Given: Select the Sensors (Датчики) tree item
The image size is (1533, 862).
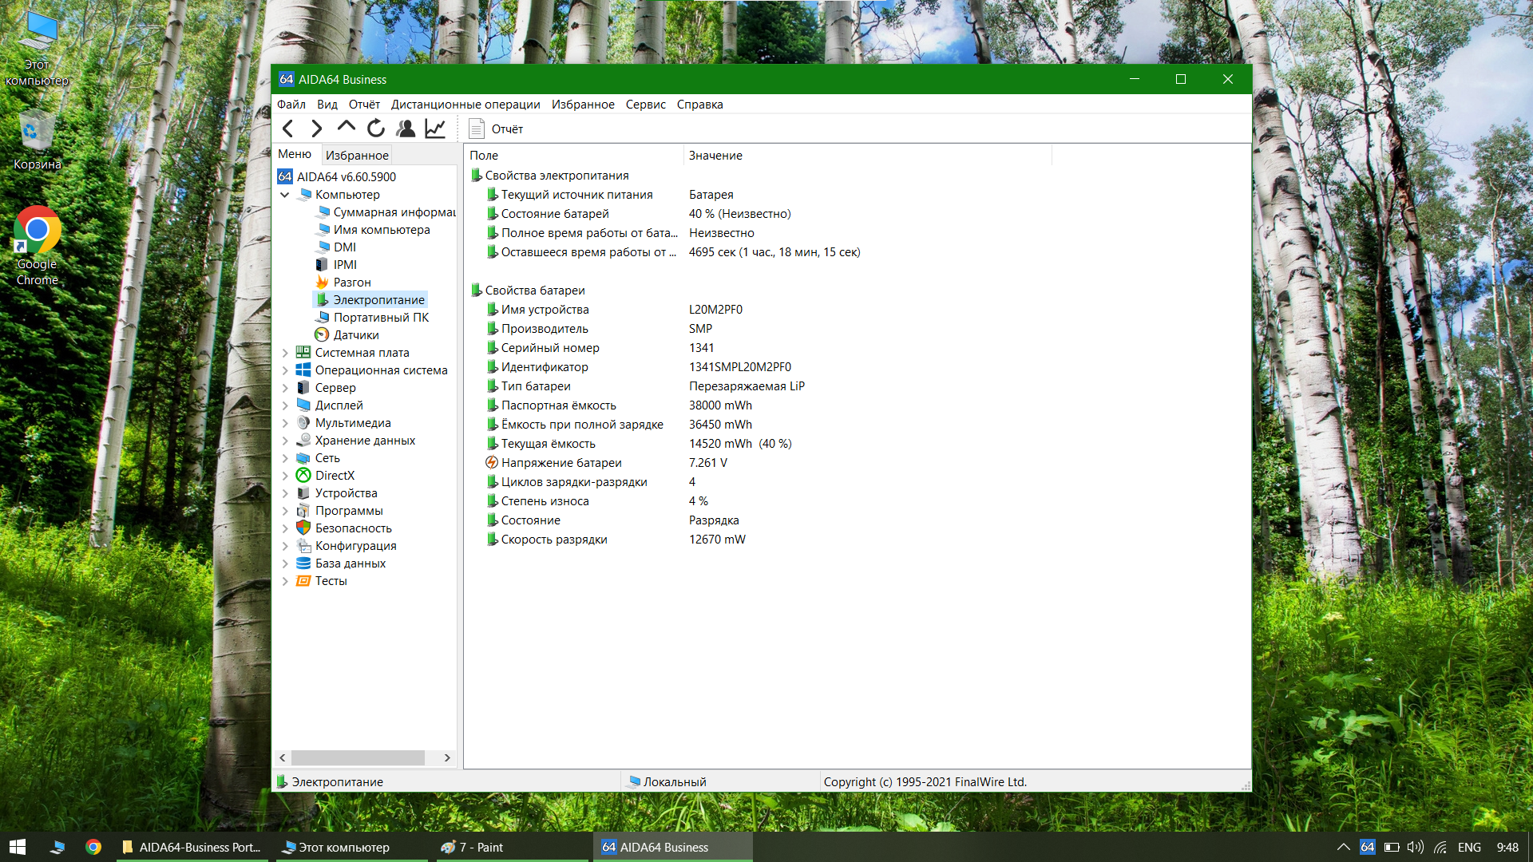Looking at the screenshot, I should click(x=355, y=335).
